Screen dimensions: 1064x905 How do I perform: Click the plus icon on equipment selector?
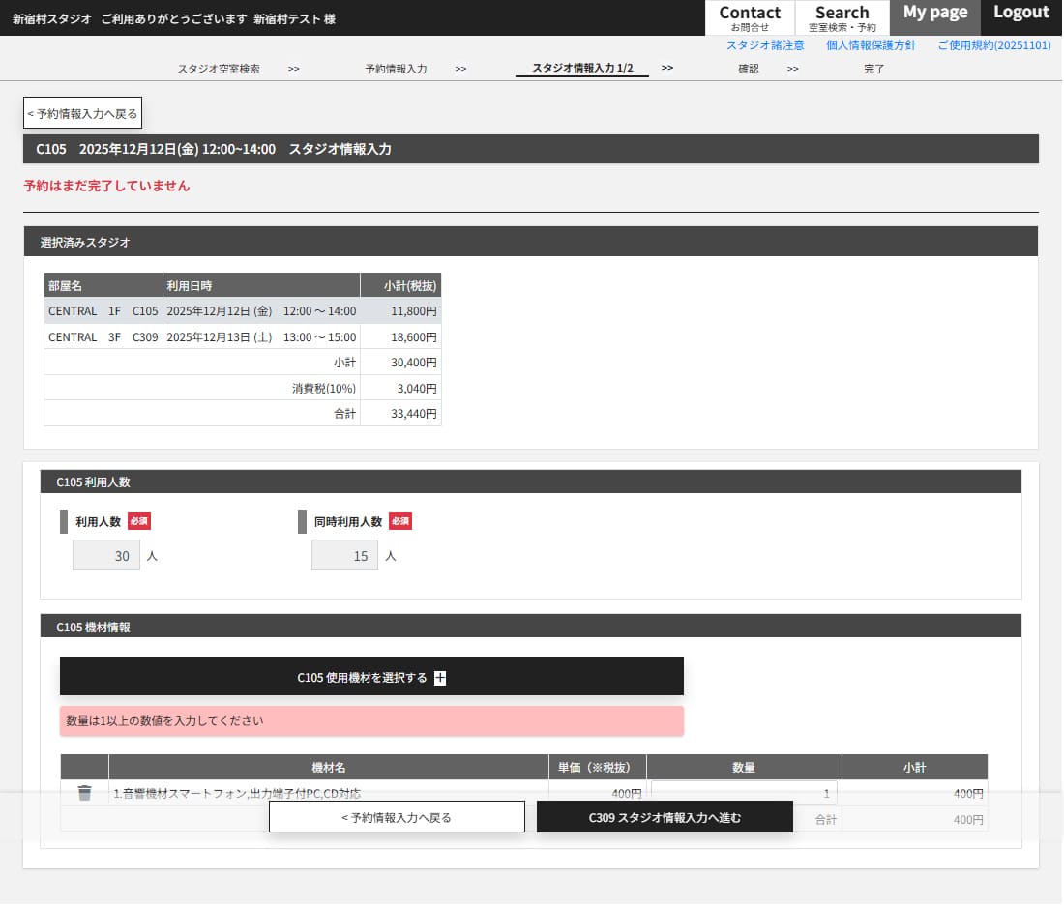440,678
